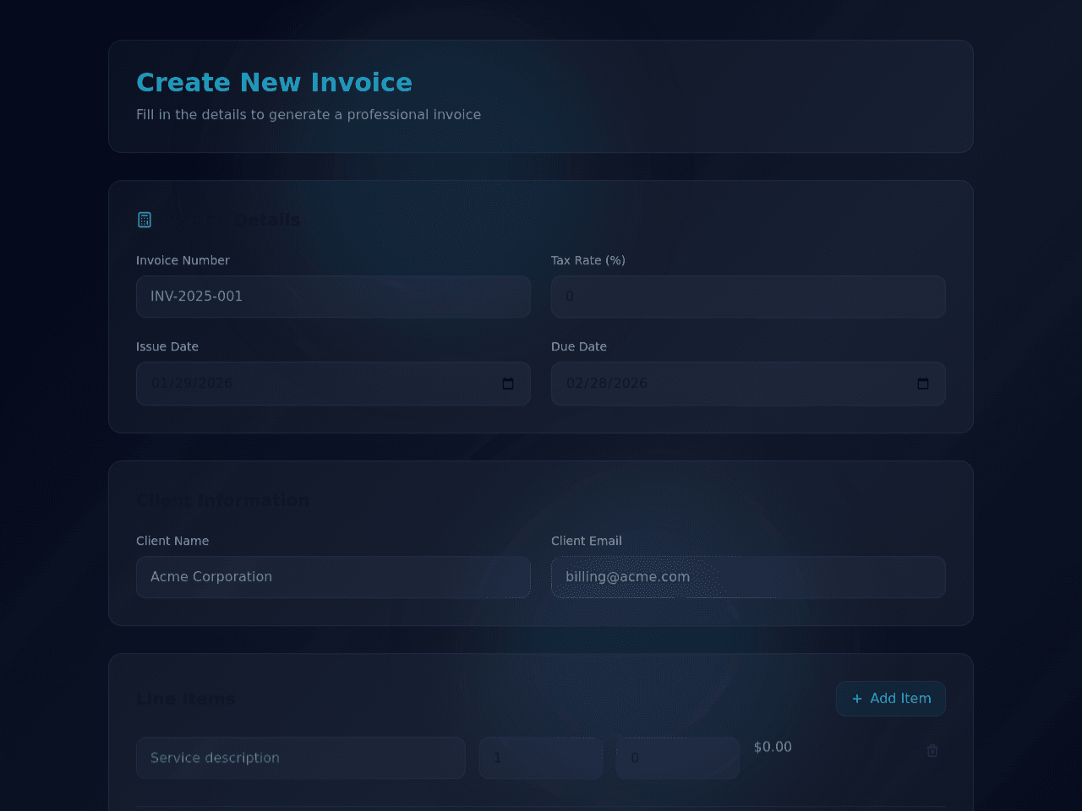
Task: Select the Issue Date field
Action: (x=333, y=384)
